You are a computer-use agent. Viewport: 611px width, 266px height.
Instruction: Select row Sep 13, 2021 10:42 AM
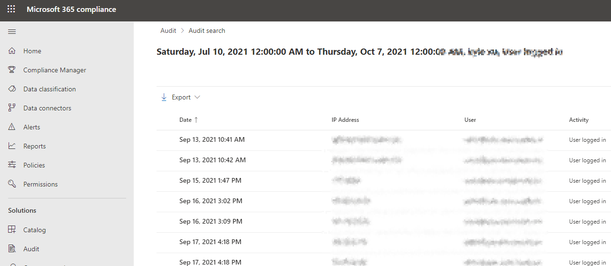point(384,160)
